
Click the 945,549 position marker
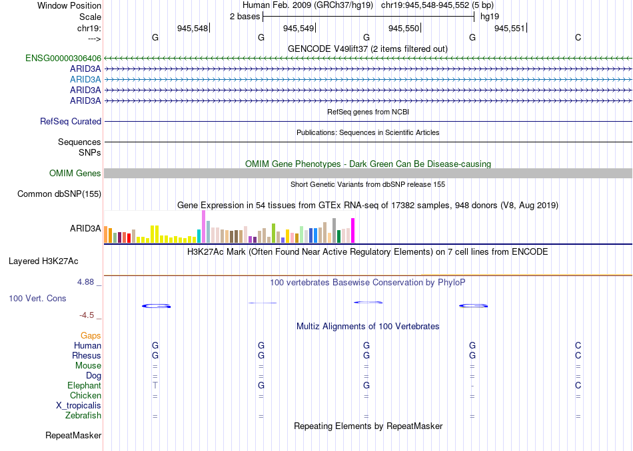click(299, 28)
